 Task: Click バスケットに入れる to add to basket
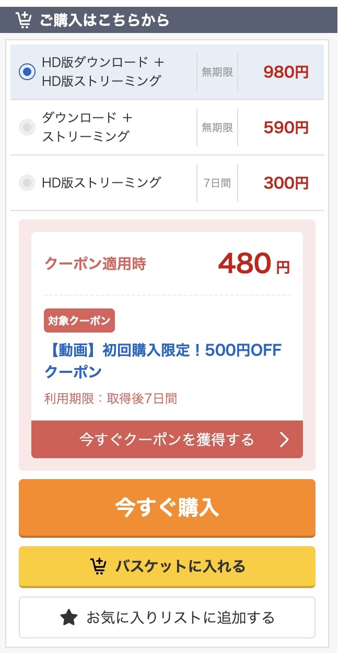pyautogui.click(x=167, y=566)
